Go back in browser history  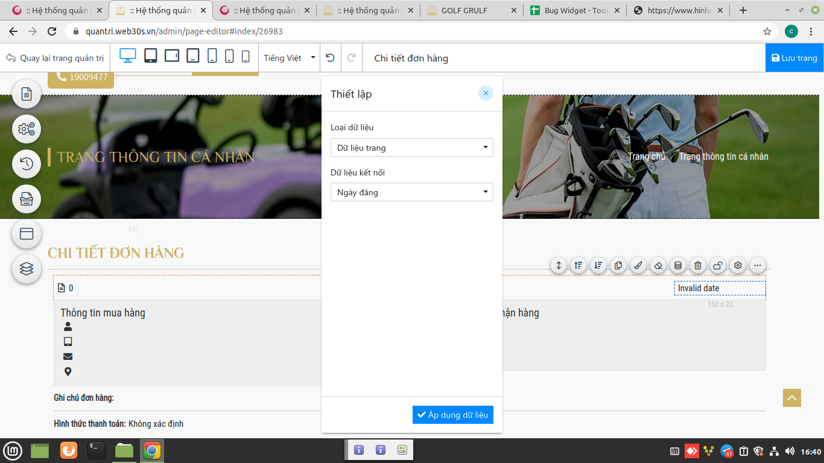coord(13,31)
